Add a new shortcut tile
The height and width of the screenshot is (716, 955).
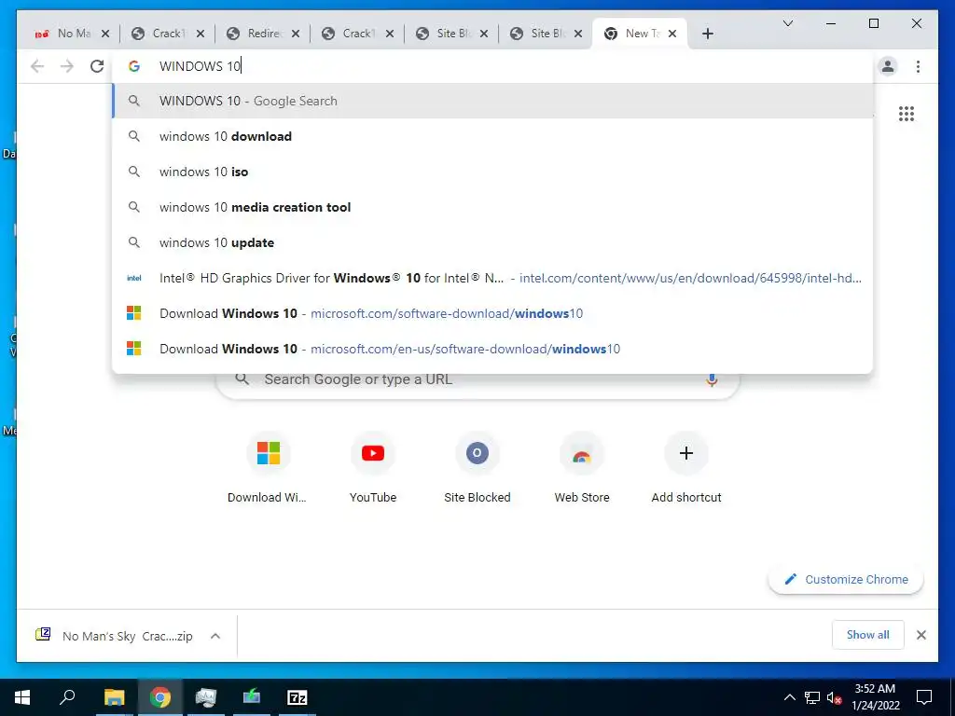point(686,468)
